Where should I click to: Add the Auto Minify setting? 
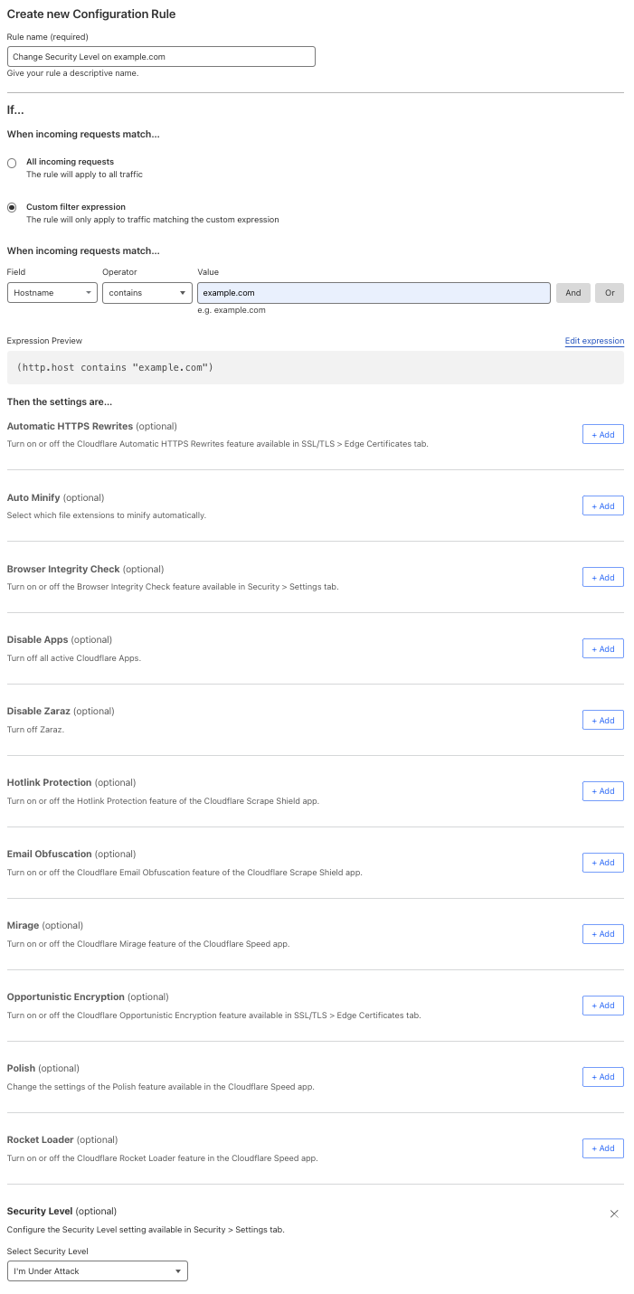coord(602,506)
